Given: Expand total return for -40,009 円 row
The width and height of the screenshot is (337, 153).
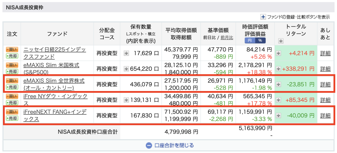Looking at the screenshot, I should click(278, 115).
